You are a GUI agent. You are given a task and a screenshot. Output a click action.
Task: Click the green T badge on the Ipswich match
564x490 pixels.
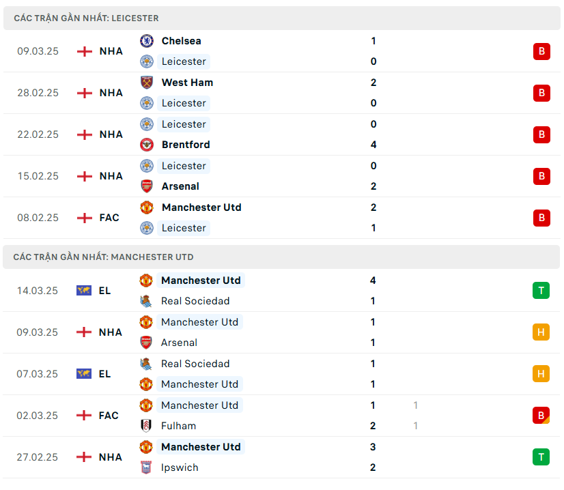click(x=541, y=457)
